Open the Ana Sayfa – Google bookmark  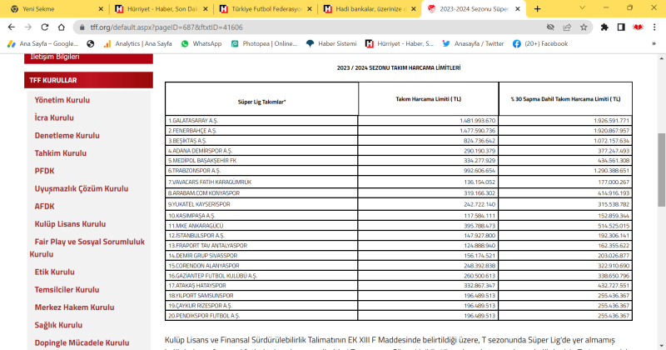pos(43,44)
